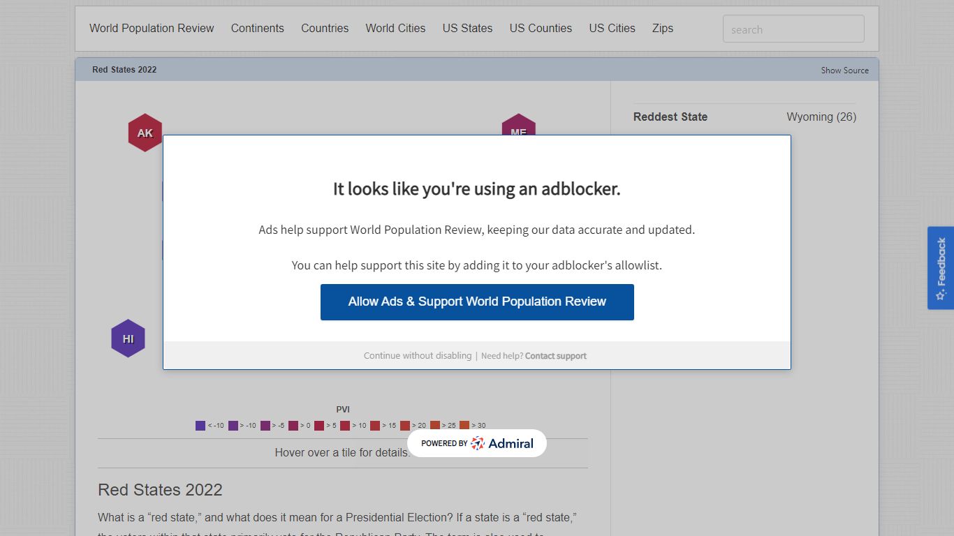Click 'Wyoming (26)' value
Screen dimensions: 954x536
pyautogui.click(x=821, y=117)
